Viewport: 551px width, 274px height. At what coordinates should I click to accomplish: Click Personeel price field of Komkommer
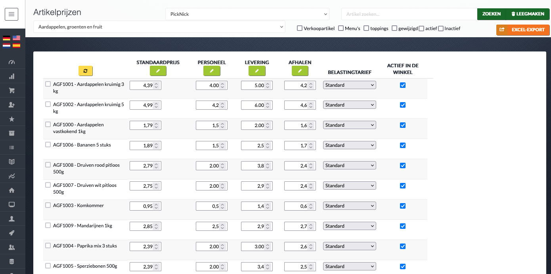point(212,206)
